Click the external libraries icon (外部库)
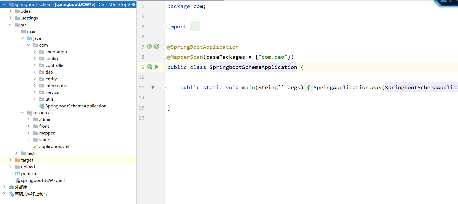Screen dimensions: 458x204 pos(11,187)
